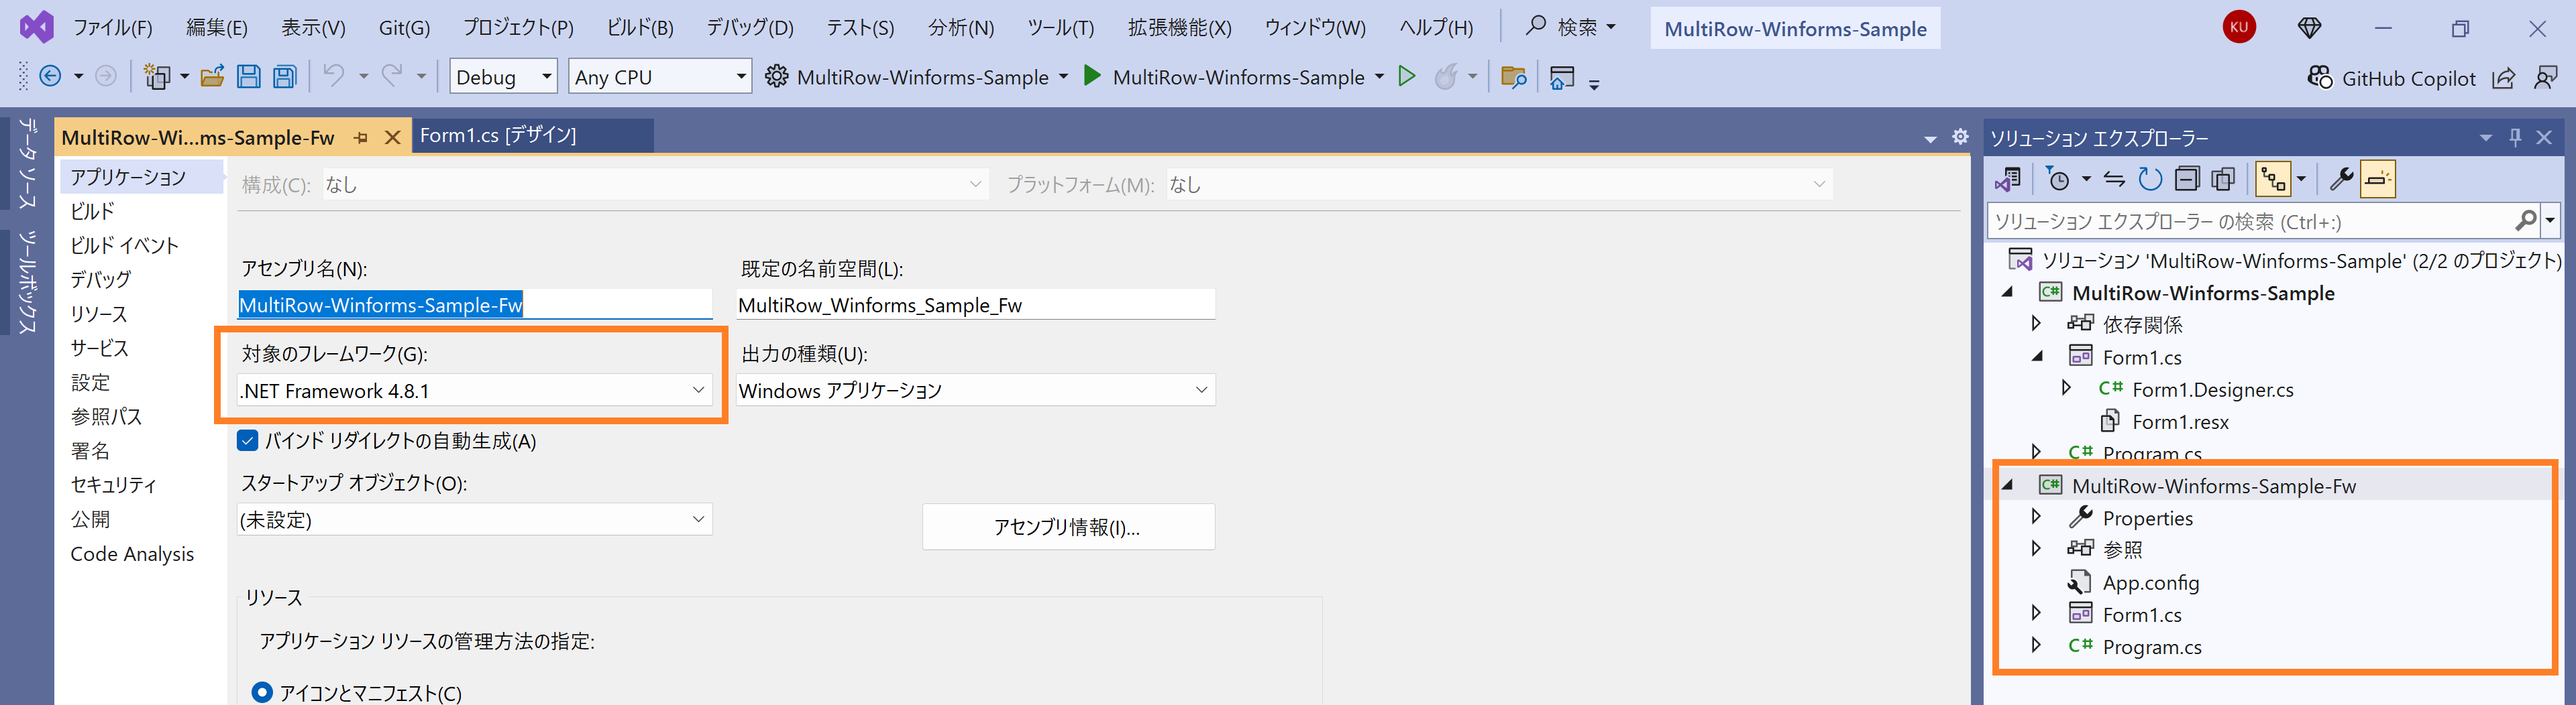Expand the 参照 node arrow

tap(2036, 550)
